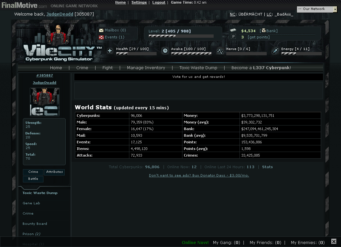
Task: Click the cash stack money icon
Action: [x=233, y=30]
